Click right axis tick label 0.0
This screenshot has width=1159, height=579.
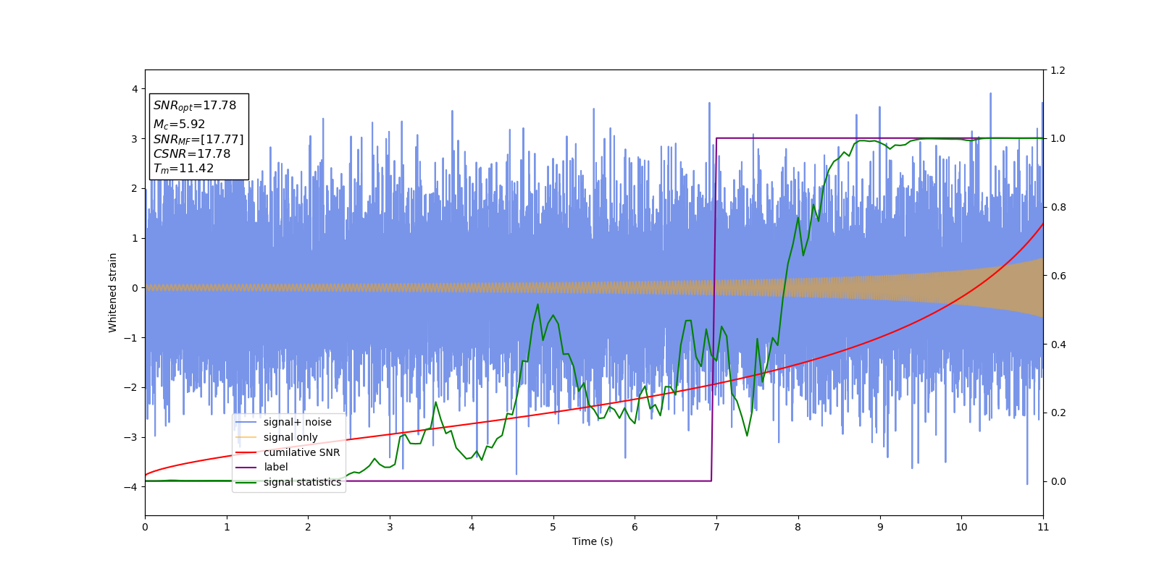(1058, 481)
